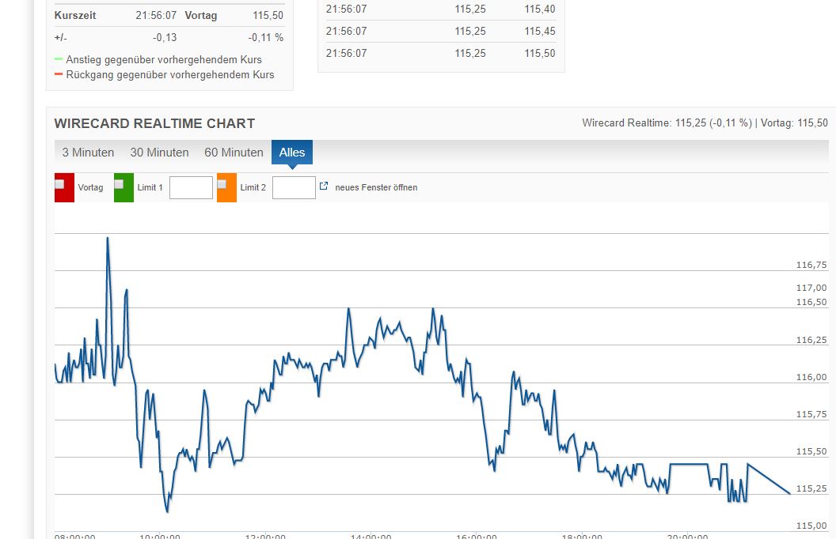Image resolution: width=836 pixels, height=539 pixels.
Task: Click inside the Limit 2 input field
Action: pos(294,187)
